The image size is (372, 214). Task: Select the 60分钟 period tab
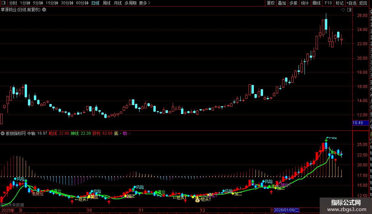click(x=82, y=3)
